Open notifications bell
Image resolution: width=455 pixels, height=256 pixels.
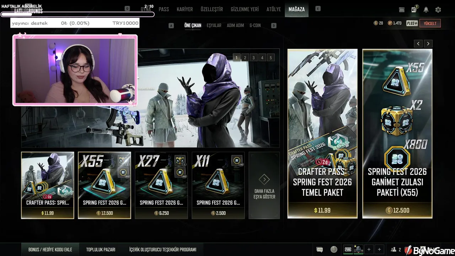(x=426, y=10)
